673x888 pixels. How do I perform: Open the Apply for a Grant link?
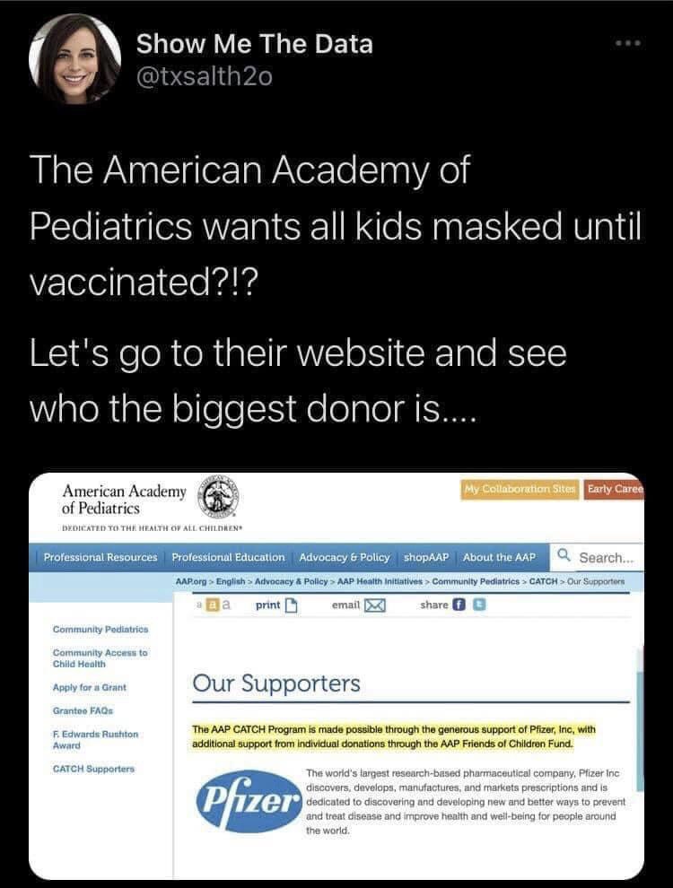[90, 687]
